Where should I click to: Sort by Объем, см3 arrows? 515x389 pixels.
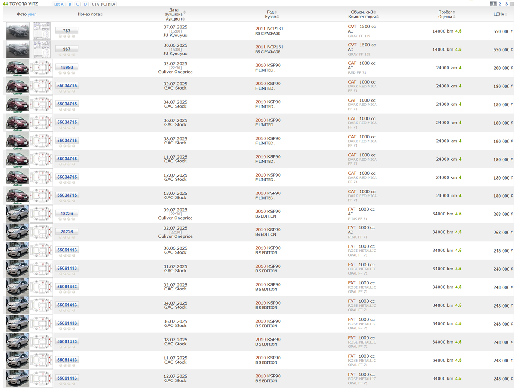[375, 12]
